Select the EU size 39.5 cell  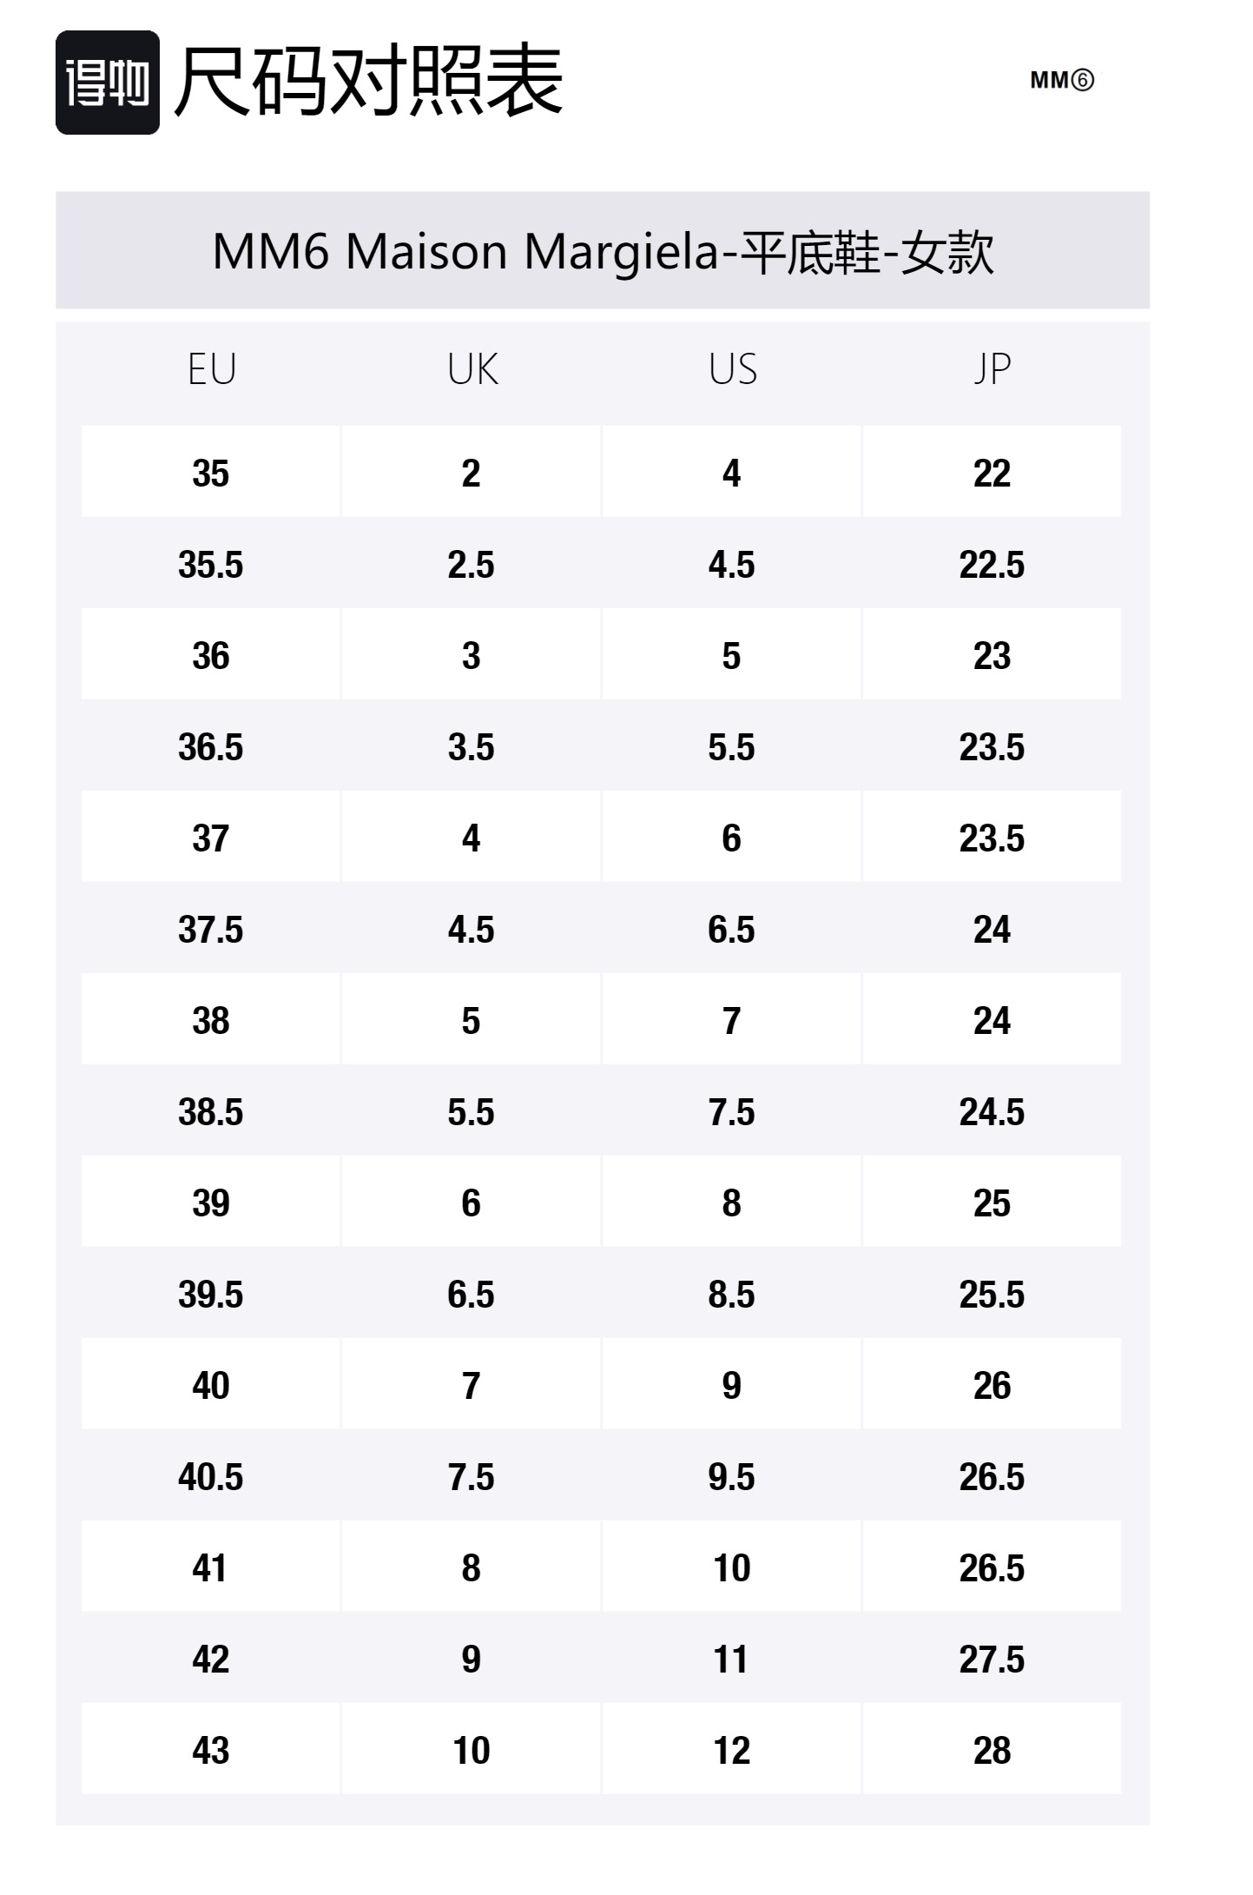(x=211, y=1295)
